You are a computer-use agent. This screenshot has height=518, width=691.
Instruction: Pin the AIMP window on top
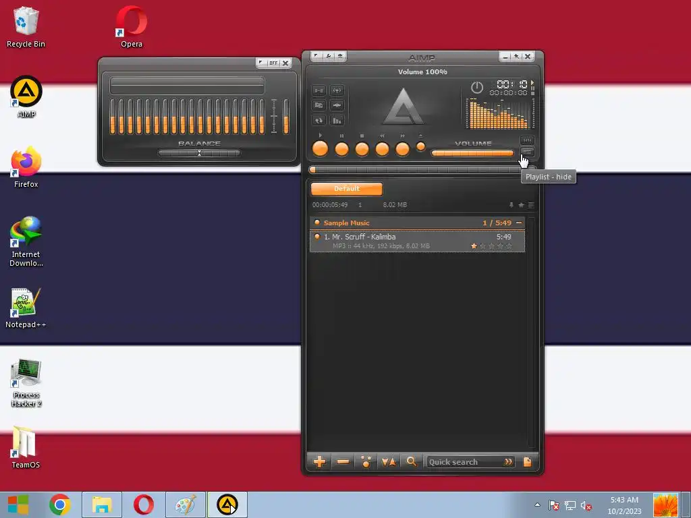(x=516, y=57)
